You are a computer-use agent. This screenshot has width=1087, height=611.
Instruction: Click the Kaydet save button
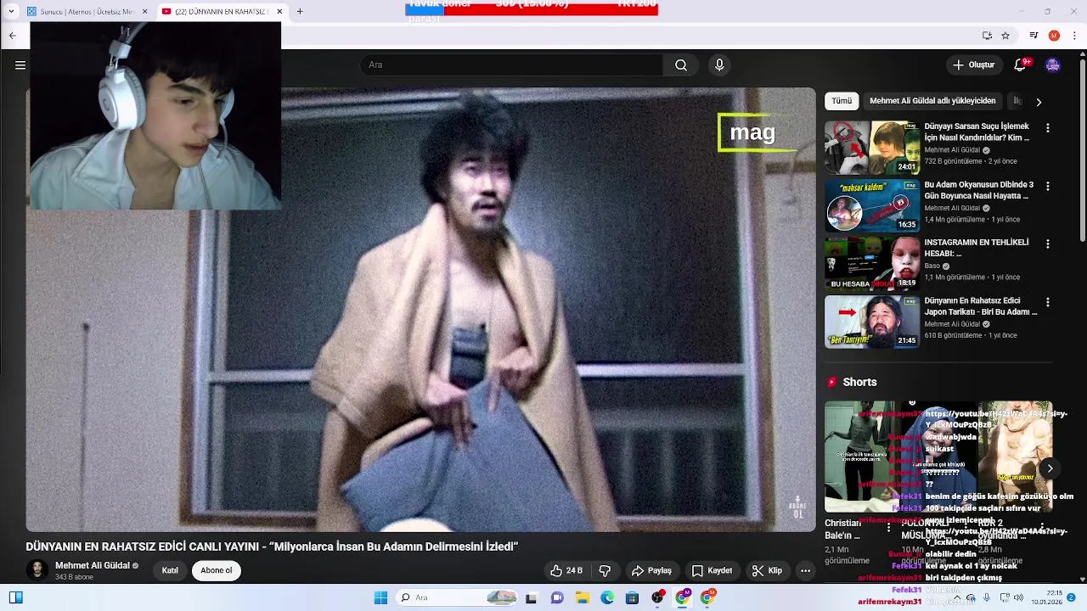[712, 571]
